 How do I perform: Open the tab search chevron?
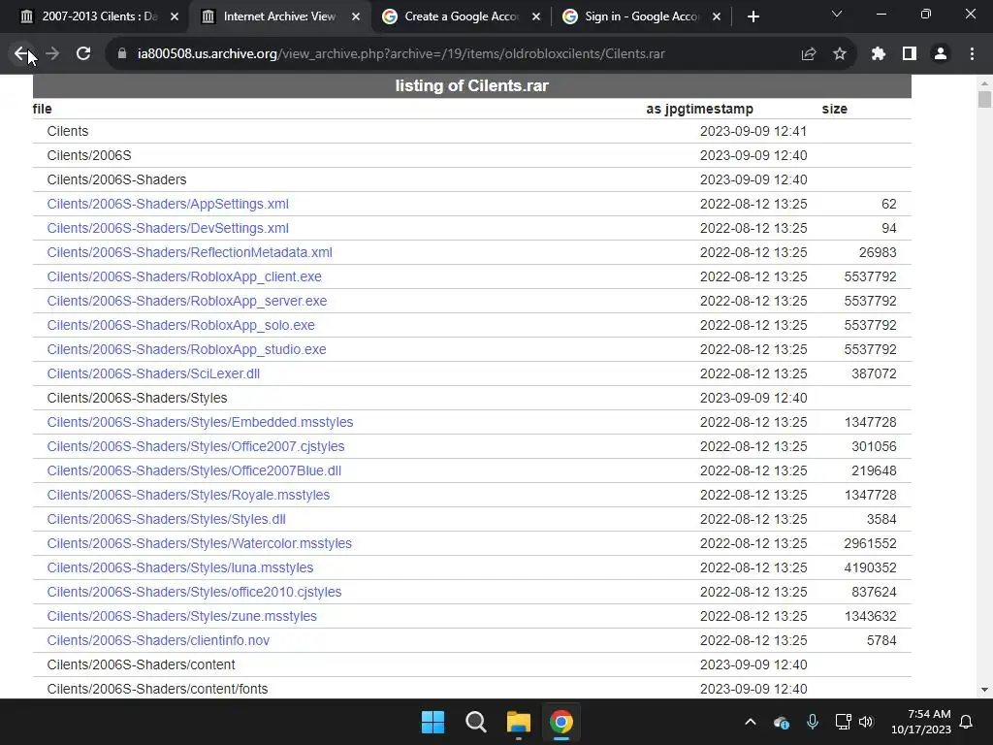click(837, 14)
